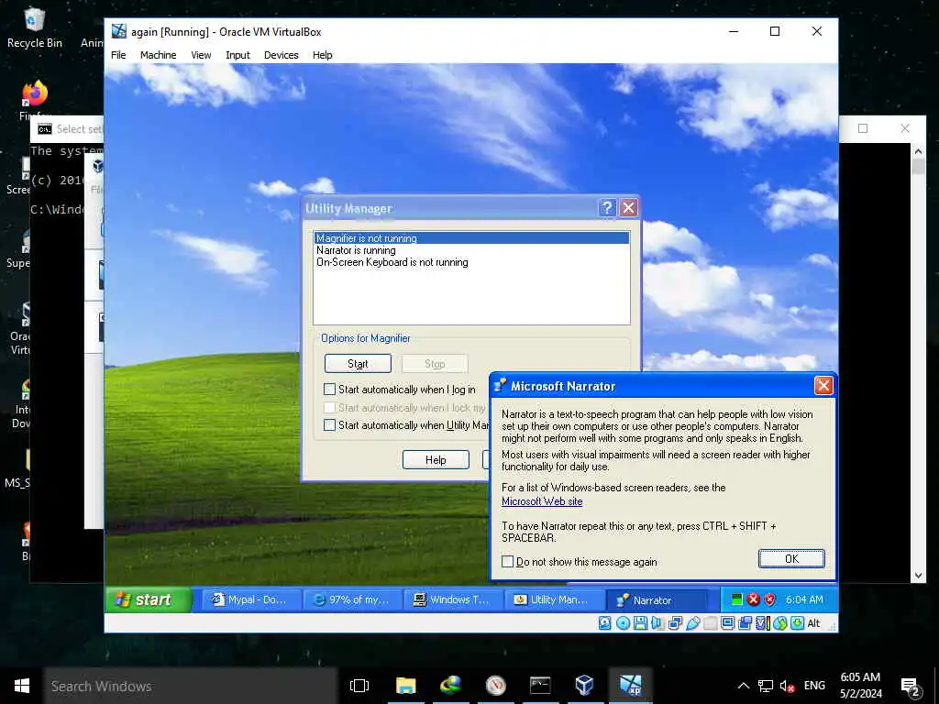Click the shared clipboard overlapping-windows status icon
This screenshot has height=704, width=939.
tap(745, 623)
